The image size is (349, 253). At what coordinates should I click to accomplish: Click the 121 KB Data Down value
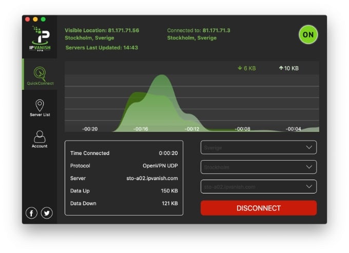click(170, 203)
